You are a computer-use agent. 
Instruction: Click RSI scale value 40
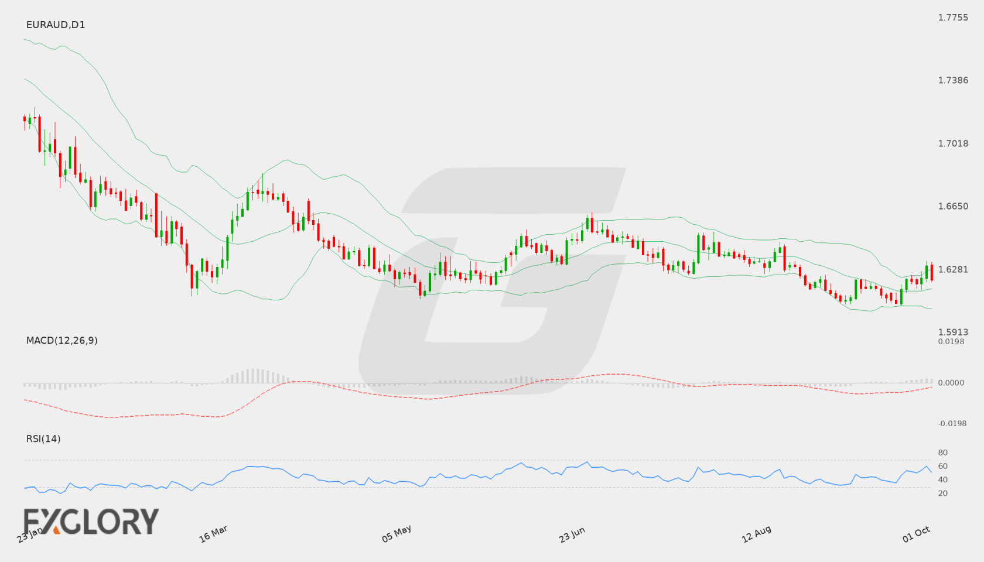coord(943,479)
